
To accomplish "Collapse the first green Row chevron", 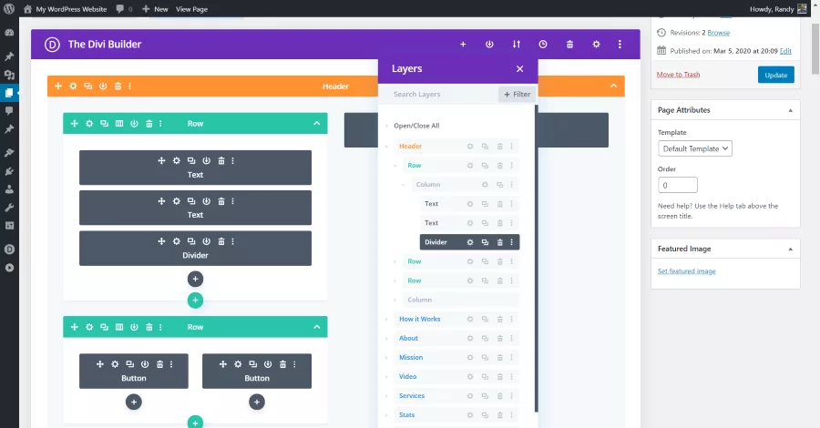I will (x=316, y=123).
